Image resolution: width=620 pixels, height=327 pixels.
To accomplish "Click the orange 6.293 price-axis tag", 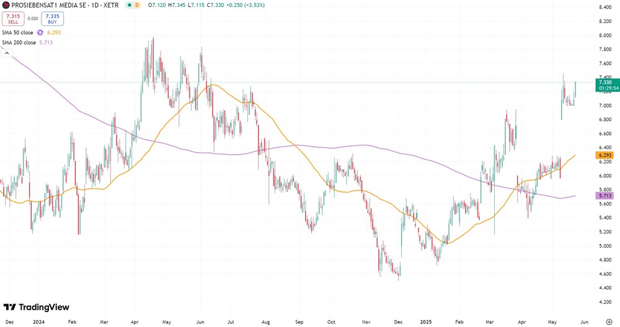I will (605, 155).
